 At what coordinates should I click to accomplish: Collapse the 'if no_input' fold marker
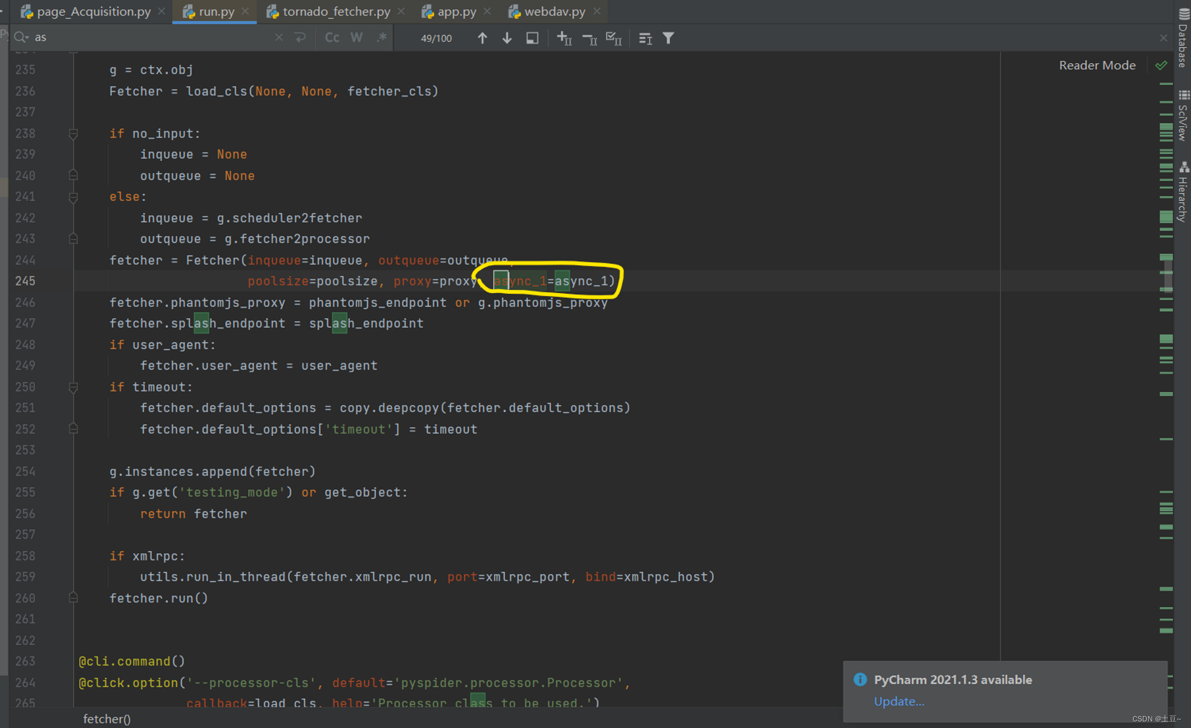click(73, 133)
